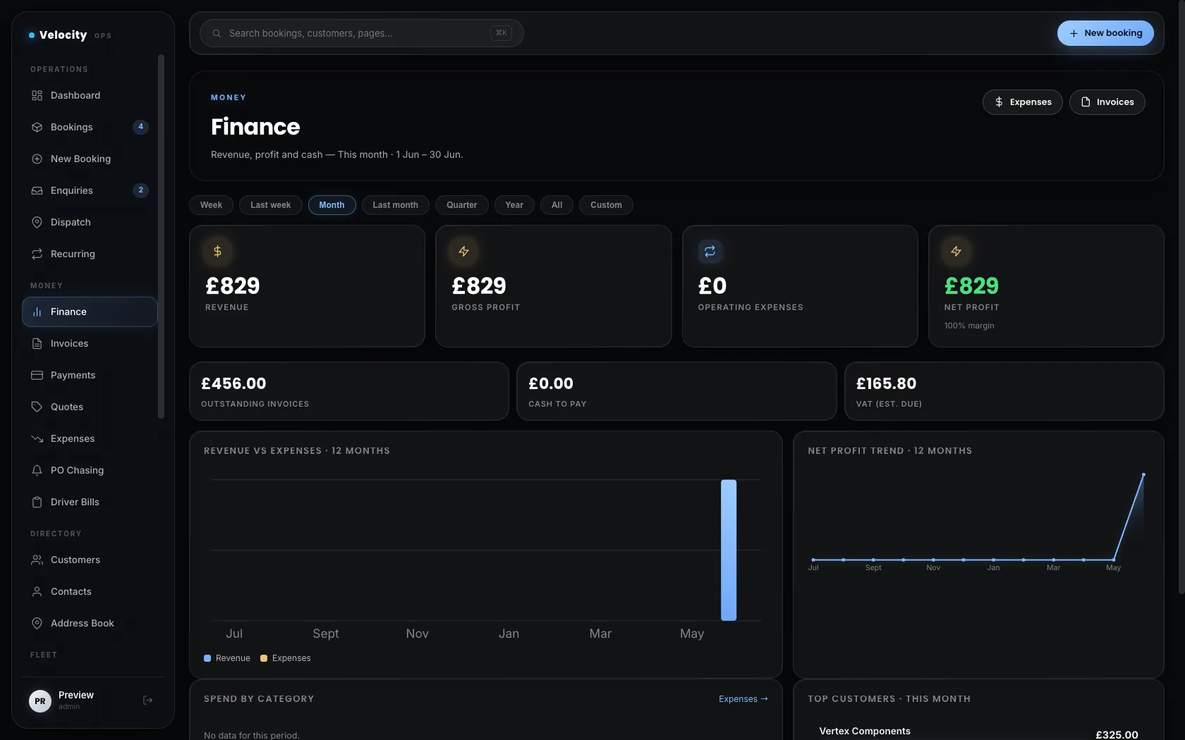This screenshot has width=1185, height=740.
Task: Click the Velocity logo at top left
Action: [x=69, y=35]
